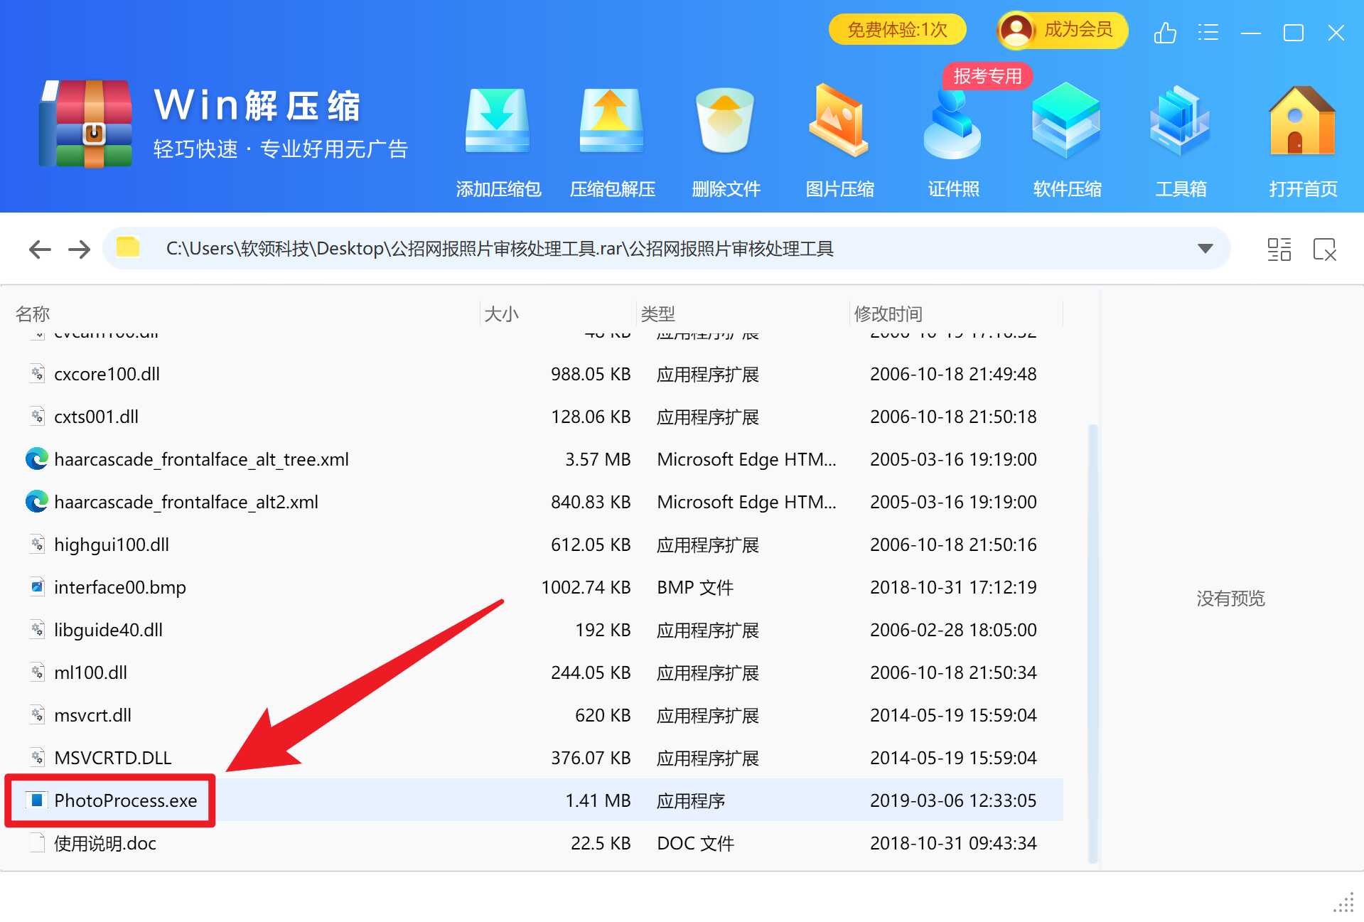Expand the path history dropdown arrow
The height and width of the screenshot is (922, 1364).
click(x=1205, y=249)
